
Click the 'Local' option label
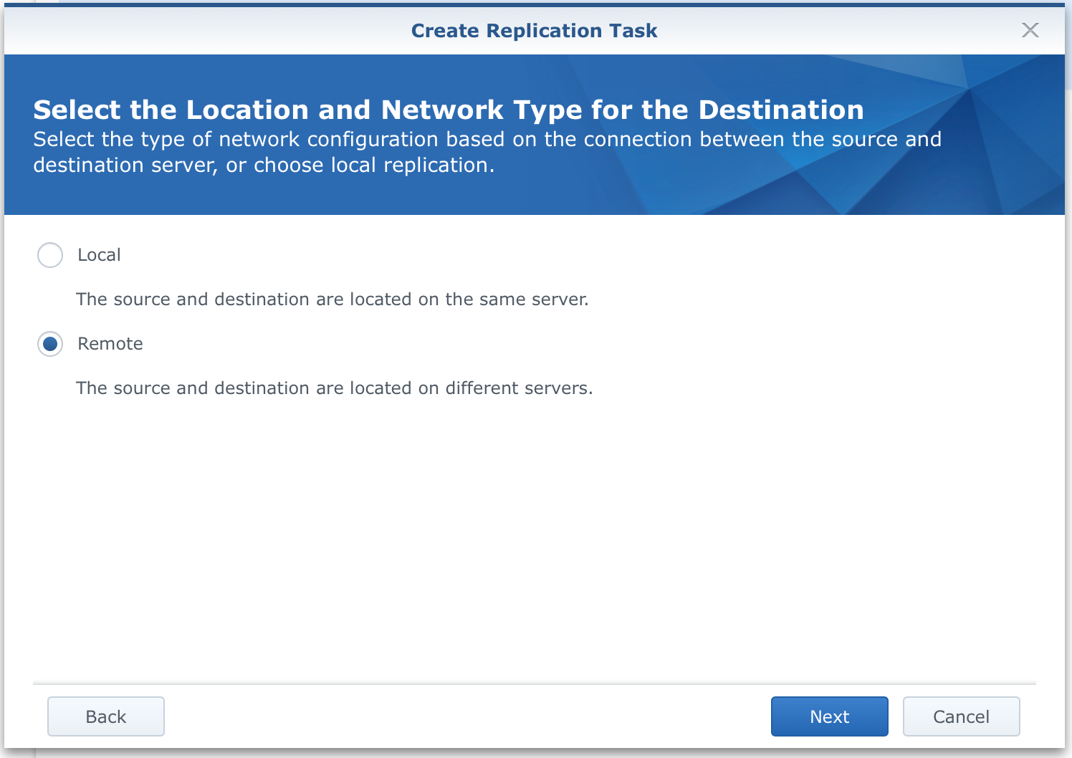[99, 255]
